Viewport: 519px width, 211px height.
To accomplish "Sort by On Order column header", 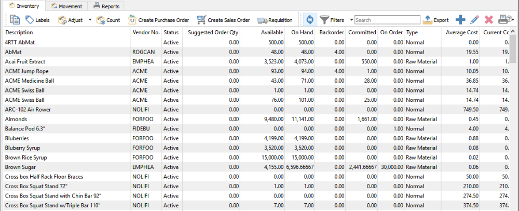I will [x=391, y=32].
